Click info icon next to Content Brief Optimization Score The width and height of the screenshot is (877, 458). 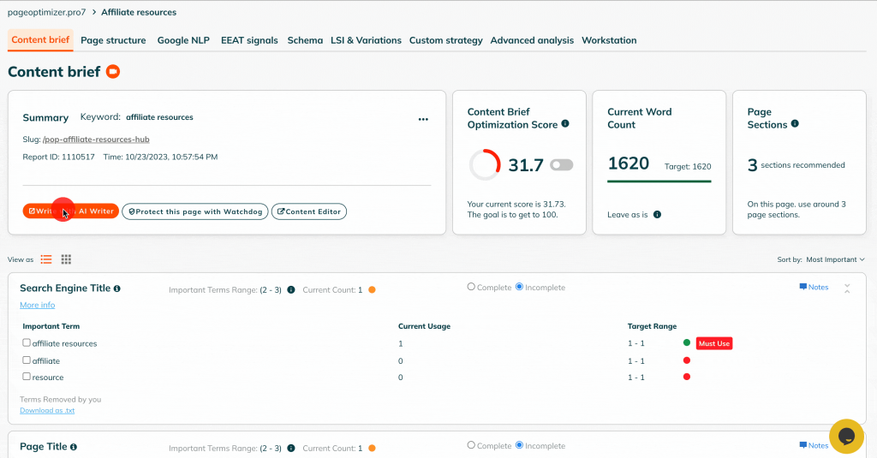(565, 123)
